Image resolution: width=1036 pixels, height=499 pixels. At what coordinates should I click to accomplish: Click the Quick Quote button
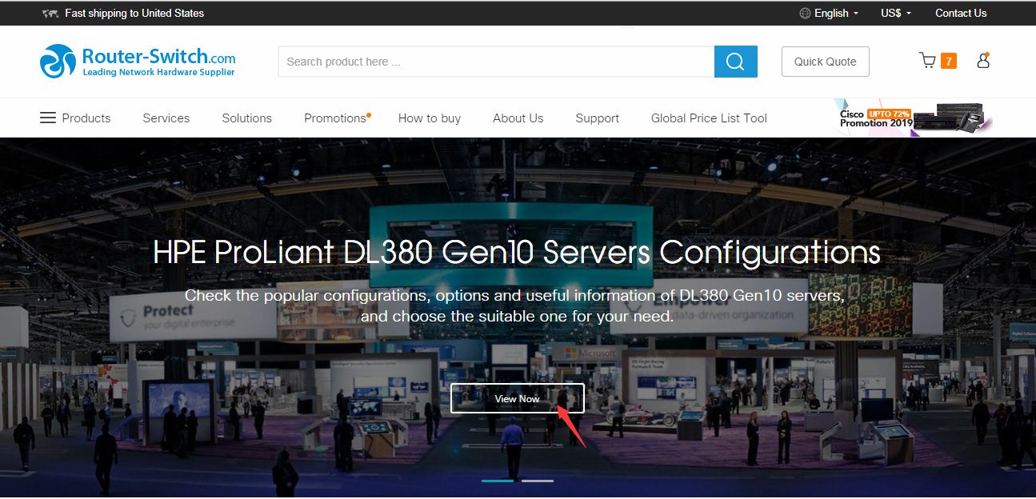pyautogui.click(x=826, y=62)
